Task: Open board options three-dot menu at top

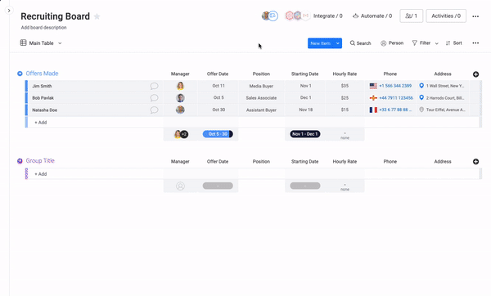Action: point(475,16)
